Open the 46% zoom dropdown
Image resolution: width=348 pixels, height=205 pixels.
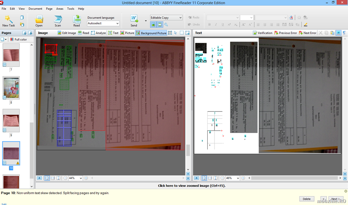click(x=232, y=178)
